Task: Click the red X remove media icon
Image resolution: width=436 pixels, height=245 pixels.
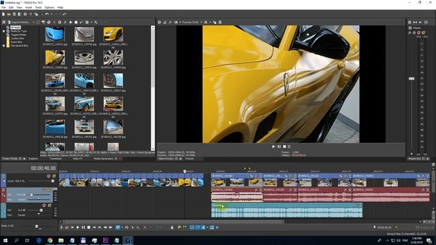Action: pyautogui.click(x=54, y=22)
